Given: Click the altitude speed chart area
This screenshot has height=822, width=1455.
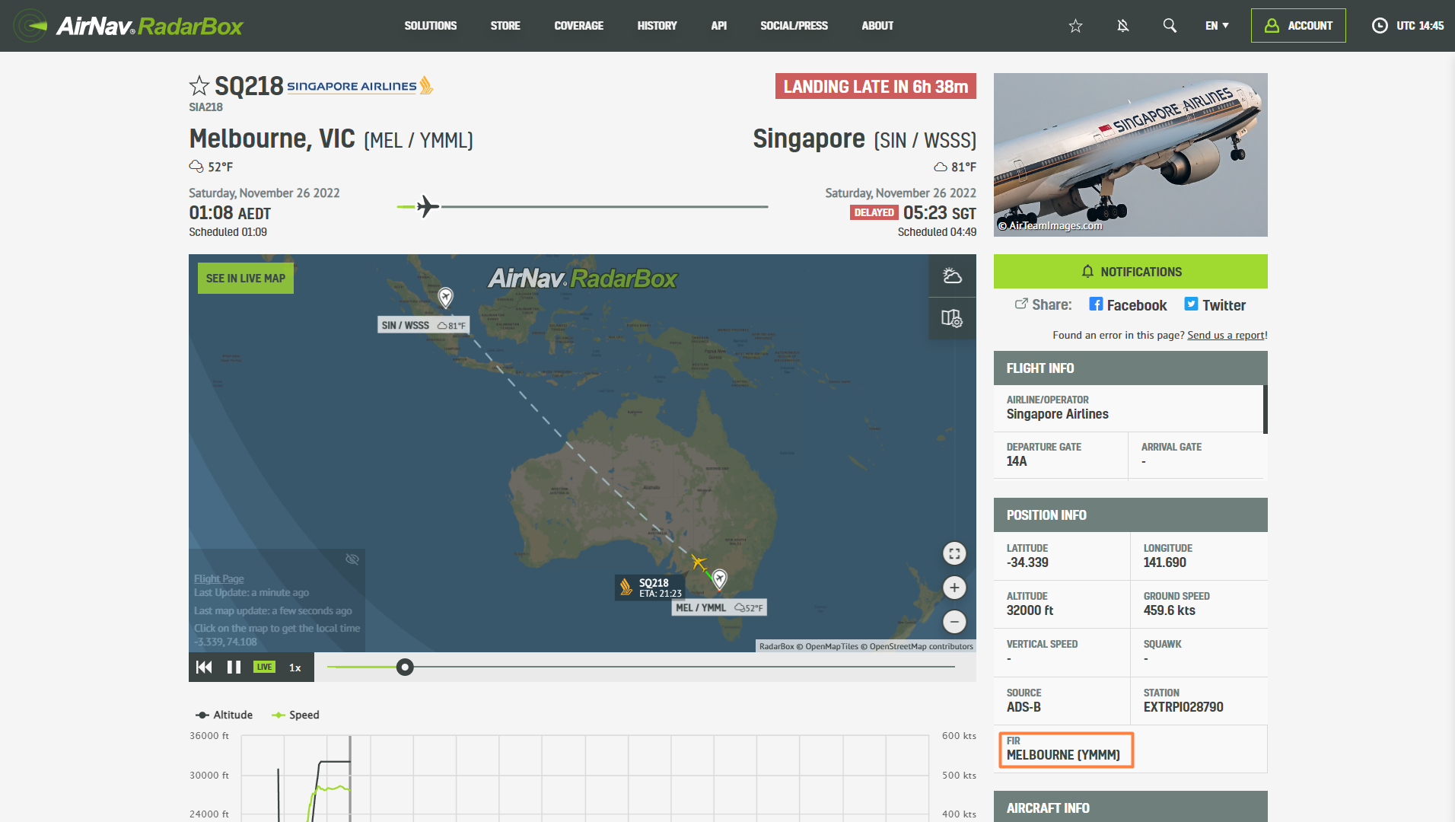Looking at the screenshot, I should click(x=584, y=778).
